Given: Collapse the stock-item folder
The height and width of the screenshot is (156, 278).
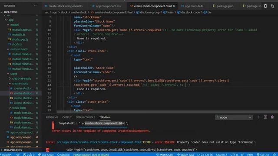Looking at the screenshot, I should [19, 108].
